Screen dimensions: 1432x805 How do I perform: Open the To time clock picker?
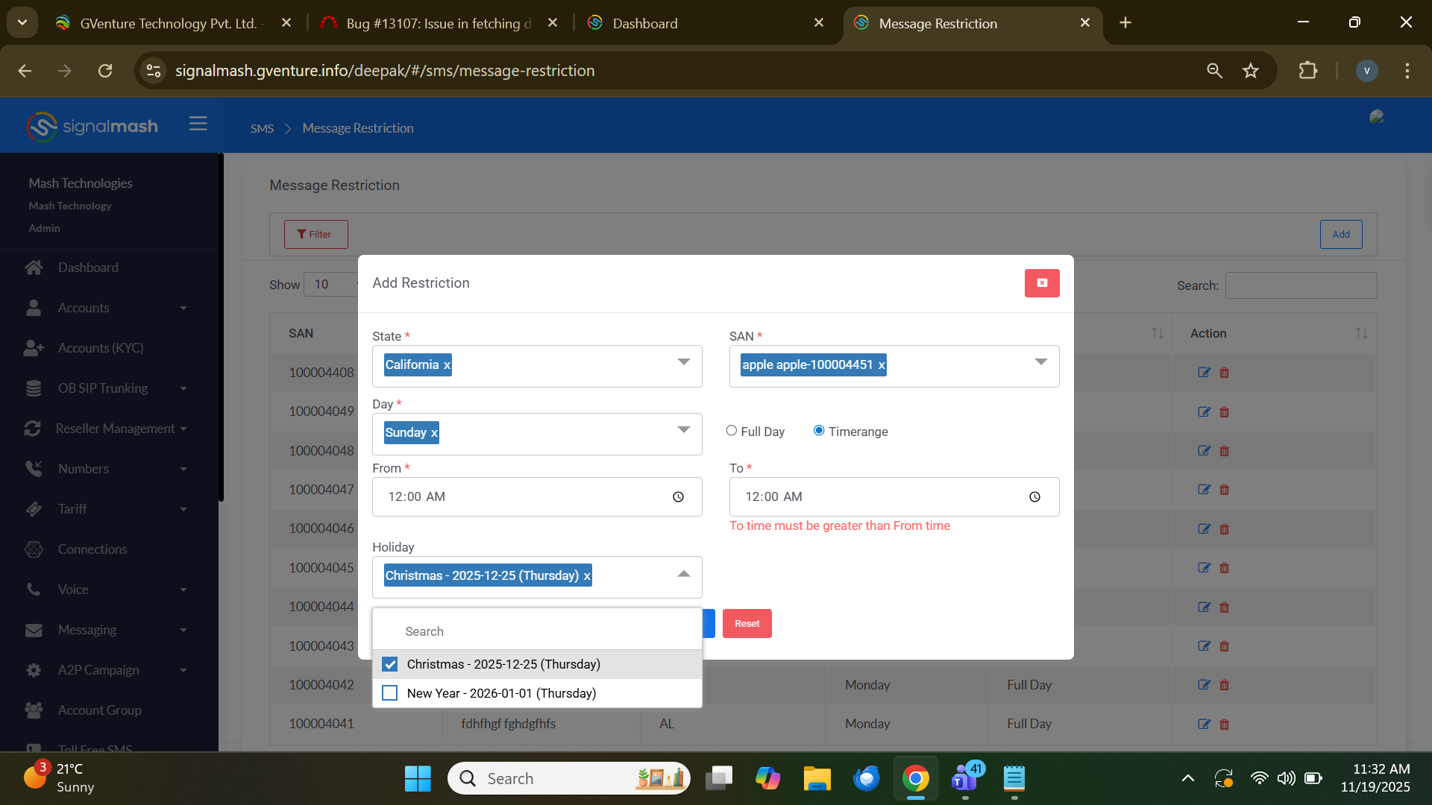pyautogui.click(x=1034, y=497)
